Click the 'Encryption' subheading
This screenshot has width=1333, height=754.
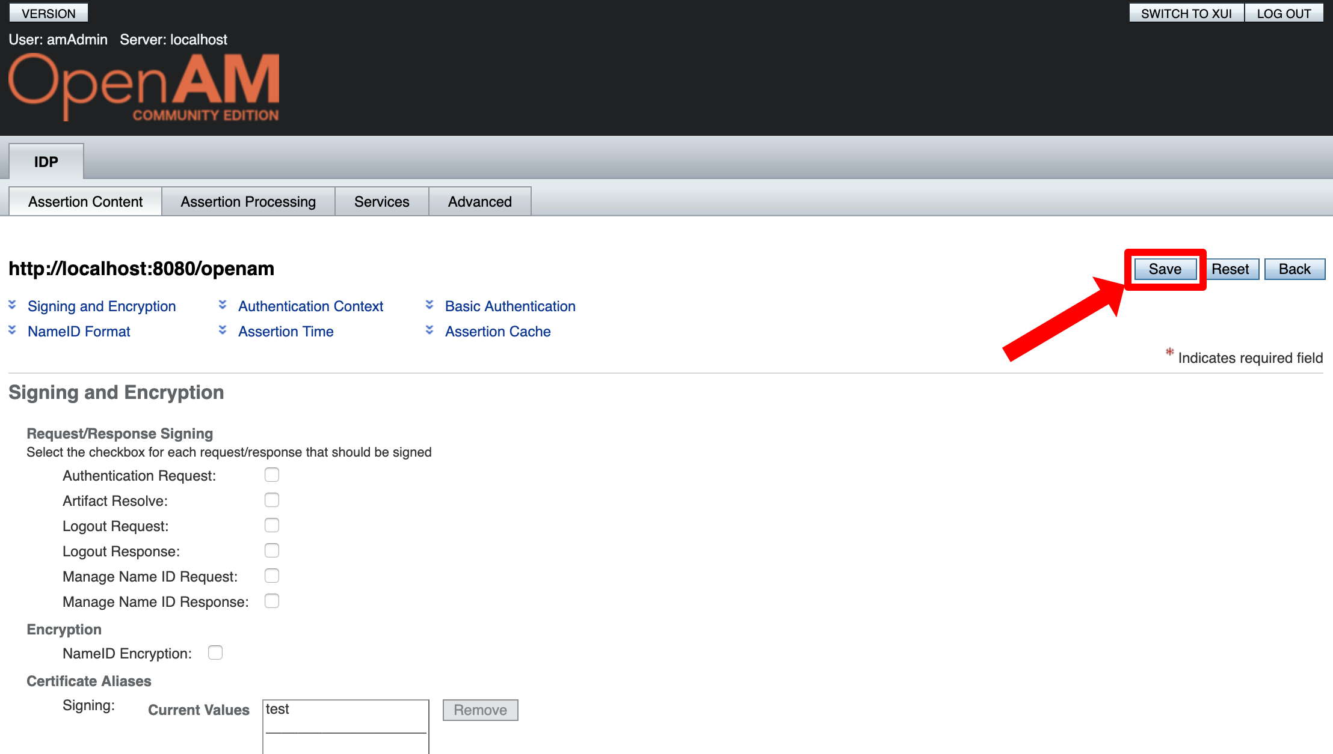64,630
